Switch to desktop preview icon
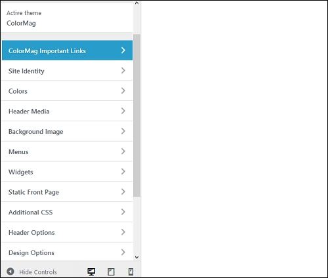This screenshot has width=328, height=278. [91, 271]
